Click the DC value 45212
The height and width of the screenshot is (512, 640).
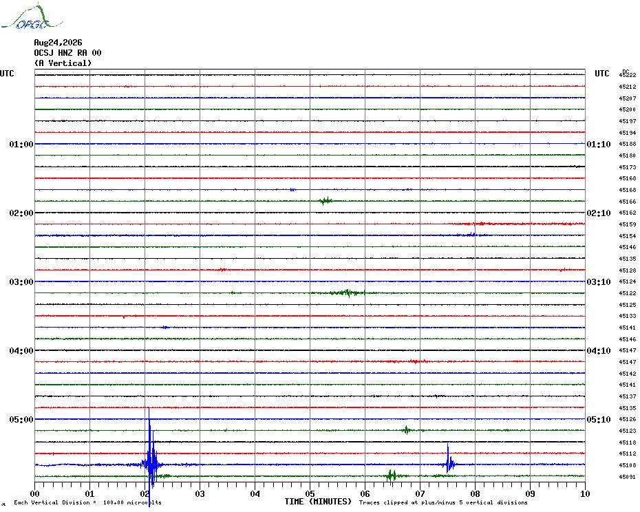628,87
